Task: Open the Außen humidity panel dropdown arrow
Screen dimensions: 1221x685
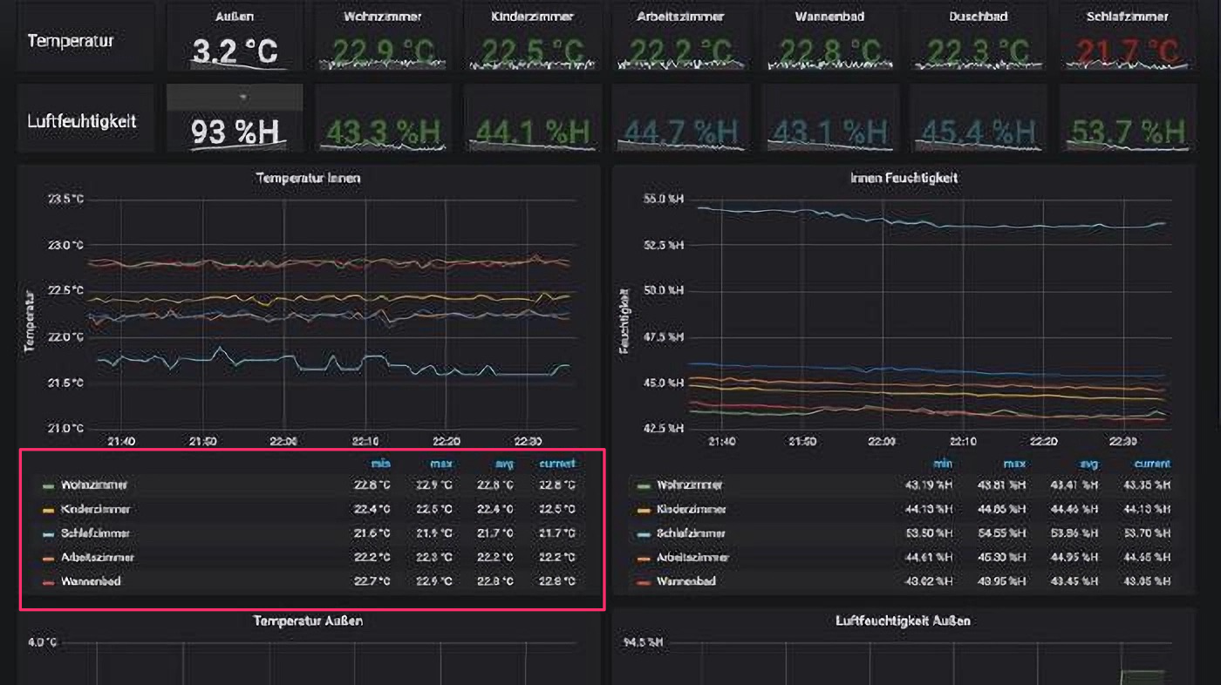Action: click(243, 96)
